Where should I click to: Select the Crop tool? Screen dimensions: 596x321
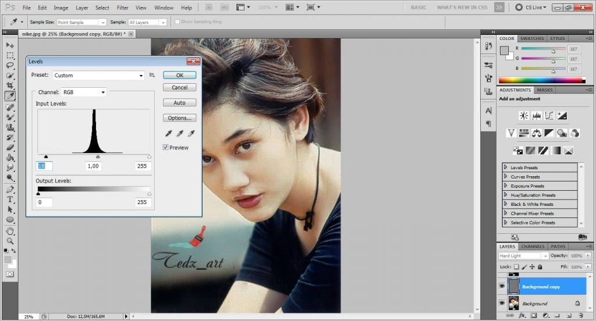(x=10, y=85)
